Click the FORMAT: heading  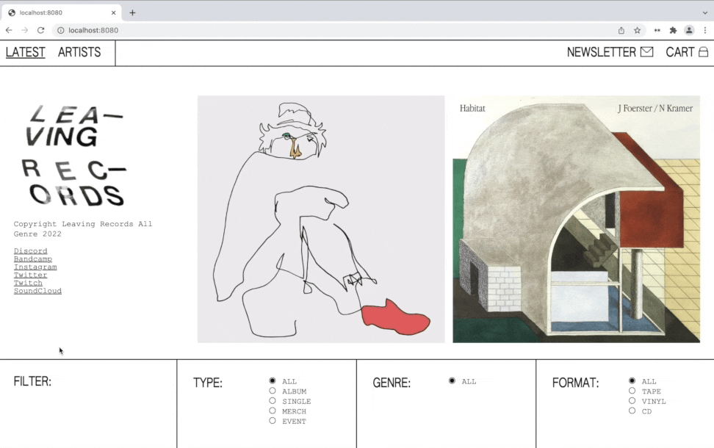click(576, 383)
